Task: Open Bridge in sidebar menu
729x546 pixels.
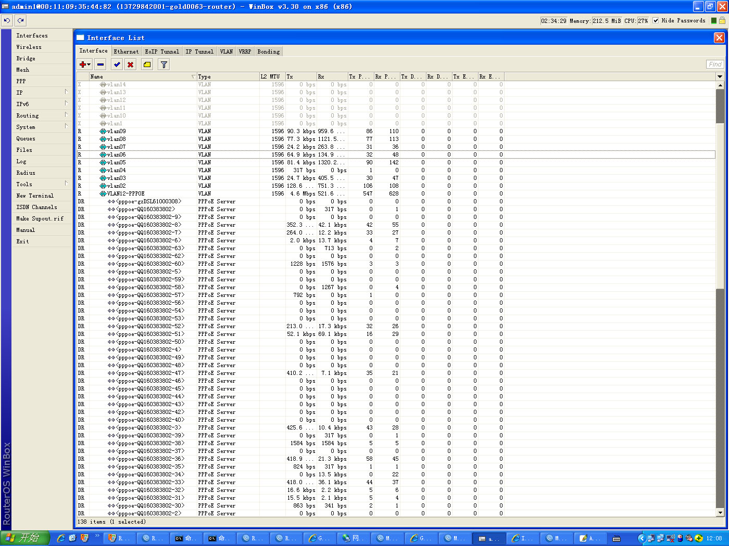Action: (43, 58)
